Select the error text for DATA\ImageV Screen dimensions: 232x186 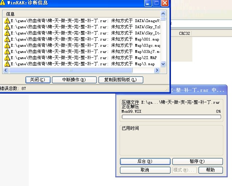click(x=85, y=21)
